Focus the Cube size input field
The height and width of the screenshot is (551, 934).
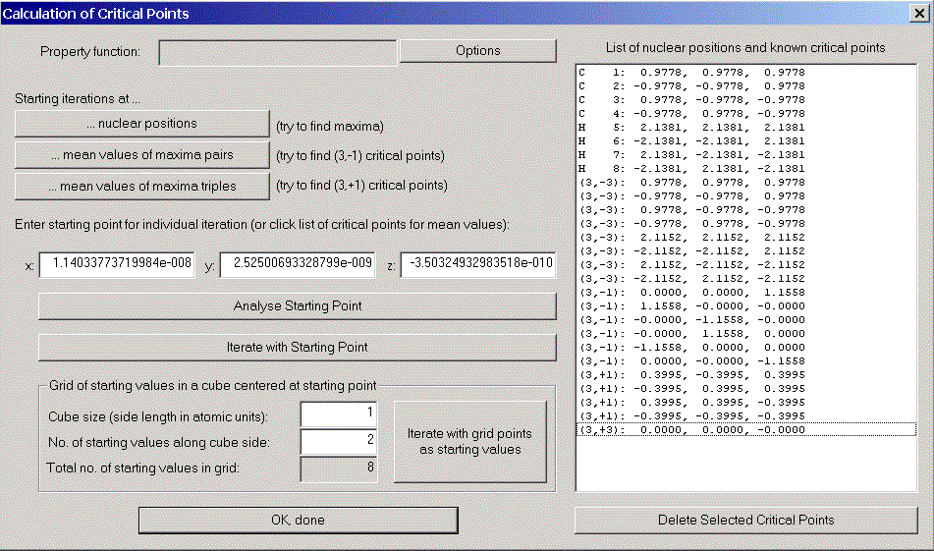(338, 414)
